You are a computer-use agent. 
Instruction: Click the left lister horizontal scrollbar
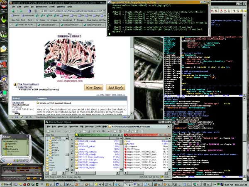(x=97, y=173)
